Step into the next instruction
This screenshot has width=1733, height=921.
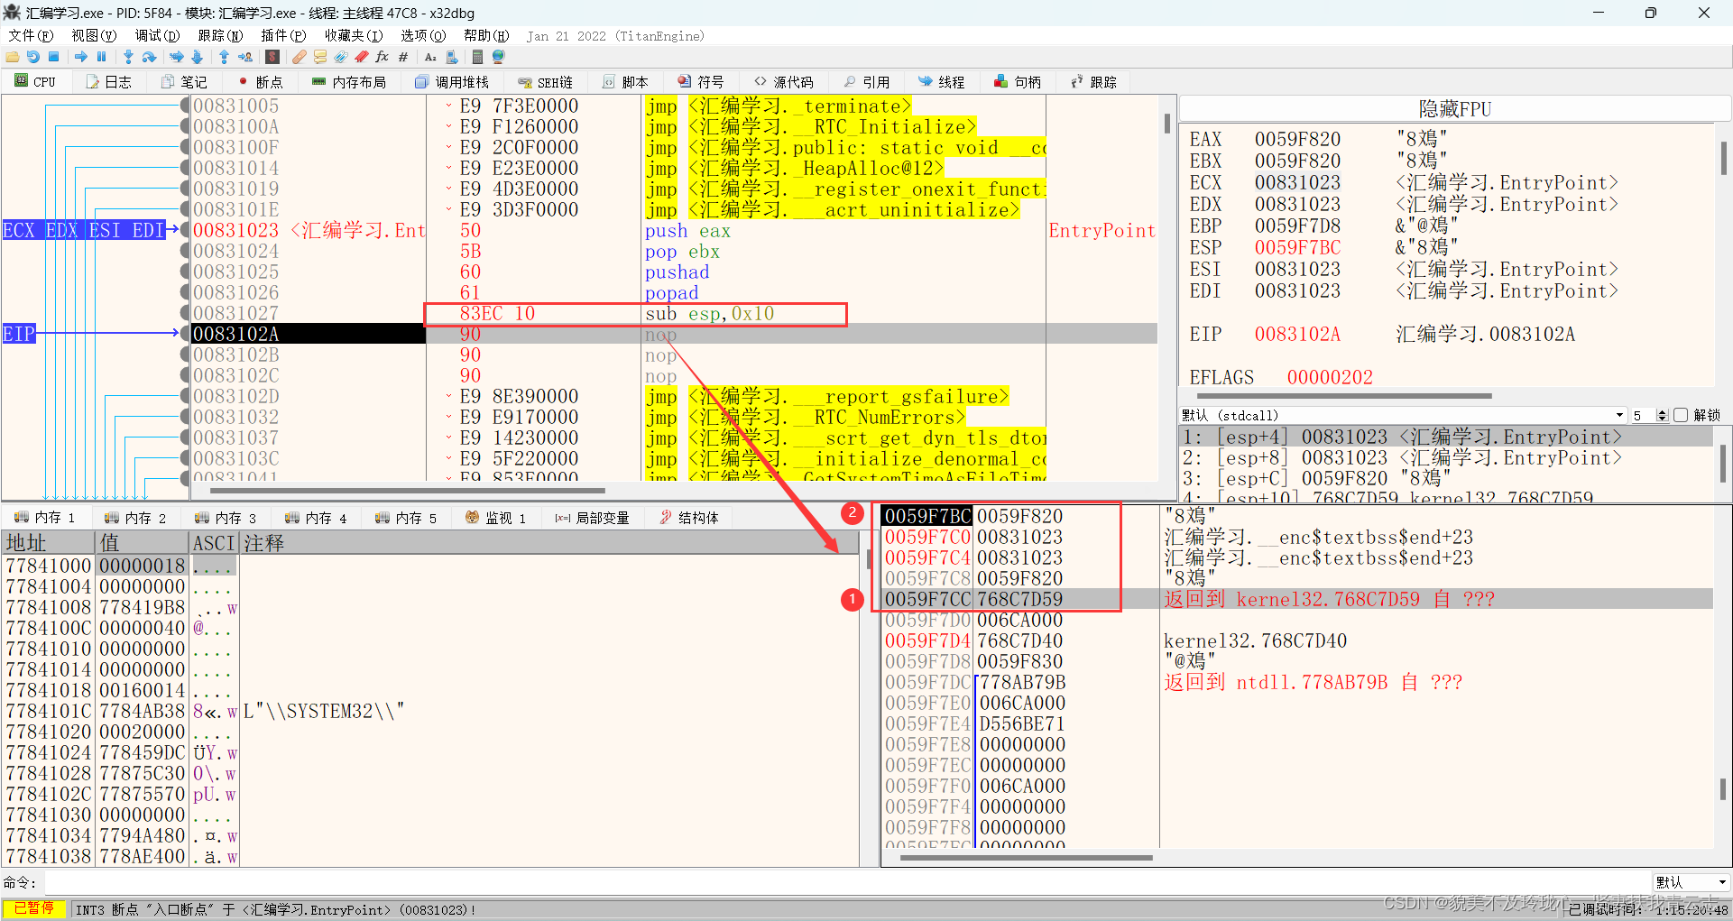point(128,56)
